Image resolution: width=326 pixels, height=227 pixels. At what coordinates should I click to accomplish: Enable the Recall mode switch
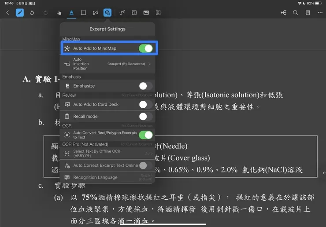tap(146, 117)
